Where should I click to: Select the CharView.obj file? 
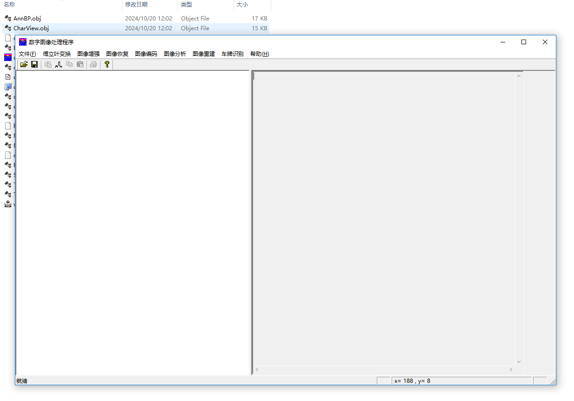pyautogui.click(x=31, y=28)
